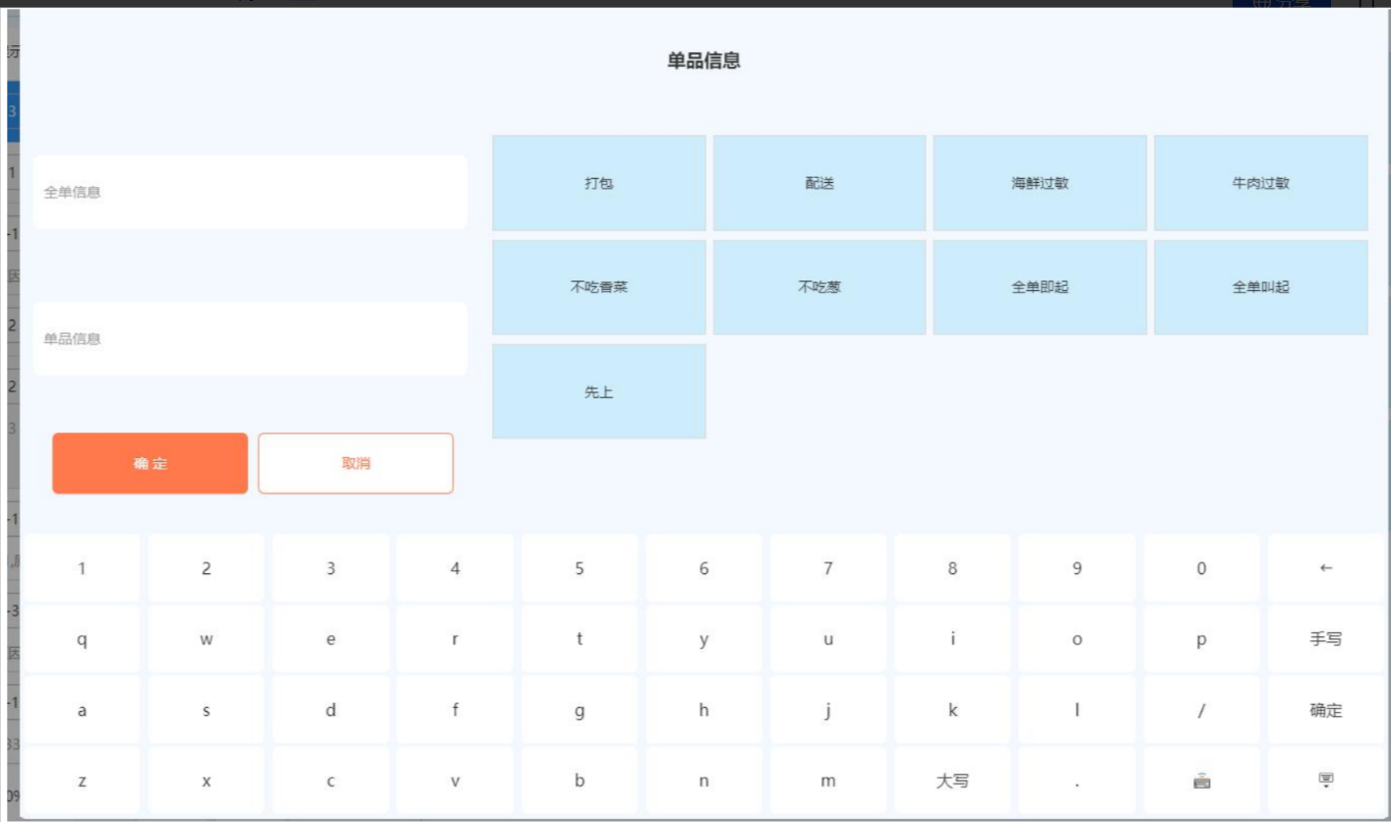Focus the 全单信息 input field
The height and width of the screenshot is (822, 1391).
(x=250, y=193)
